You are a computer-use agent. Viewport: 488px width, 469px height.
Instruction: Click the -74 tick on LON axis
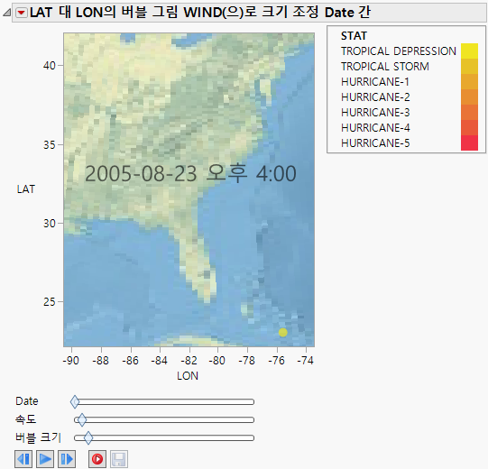pyautogui.click(x=305, y=361)
